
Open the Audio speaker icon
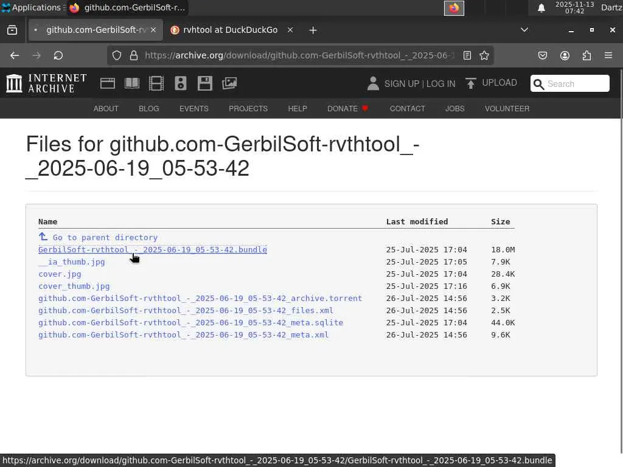point(180,83)
